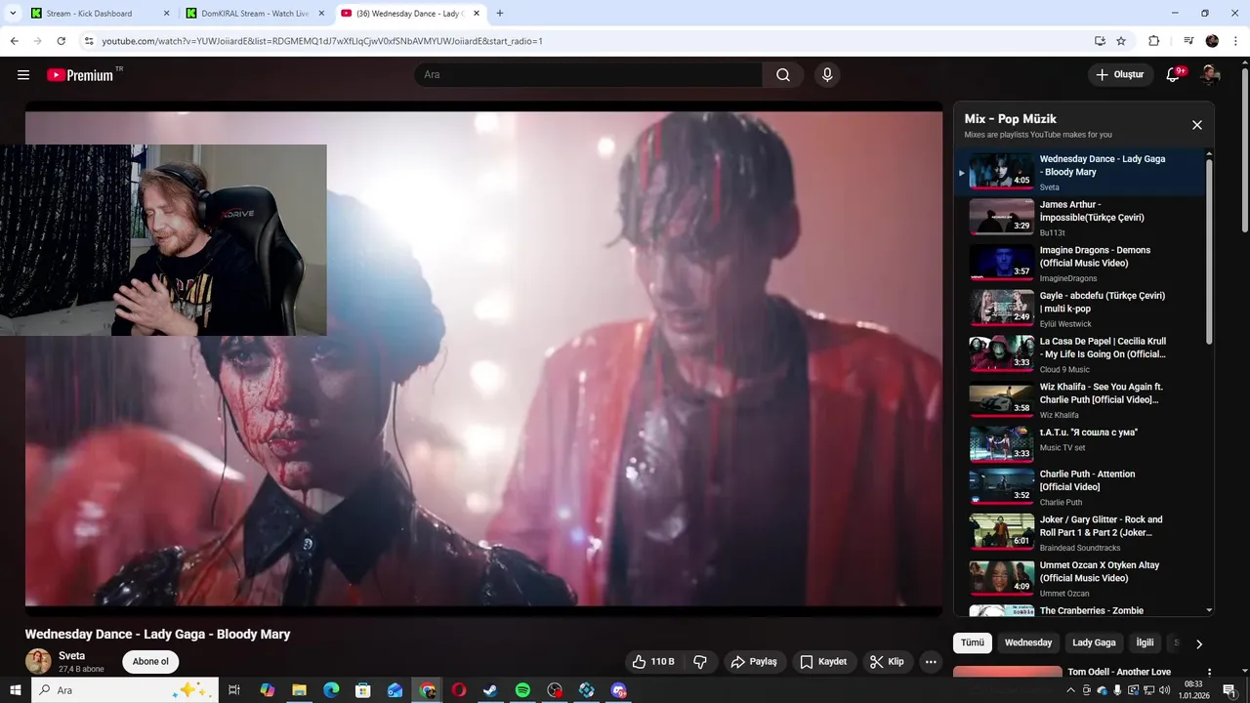Select the İlgili chip

point(1145,642)
